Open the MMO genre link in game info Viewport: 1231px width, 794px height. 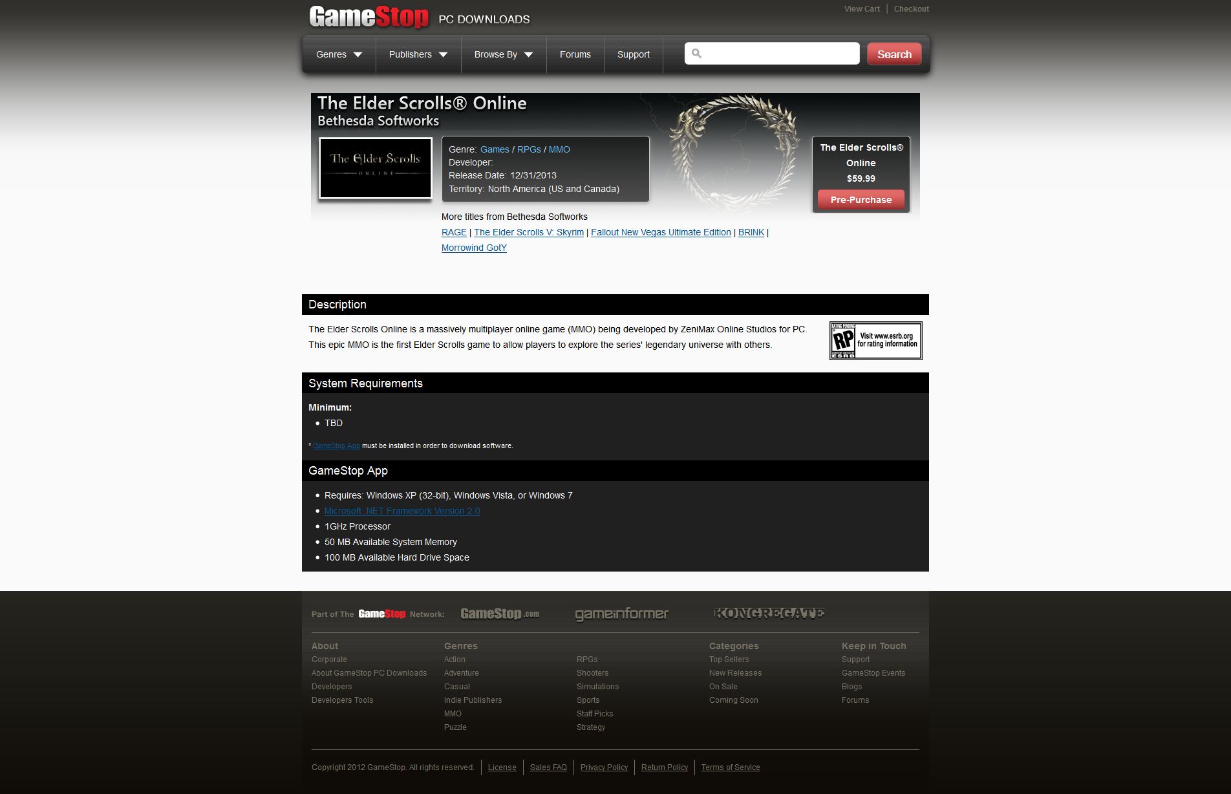click(559, 149)
